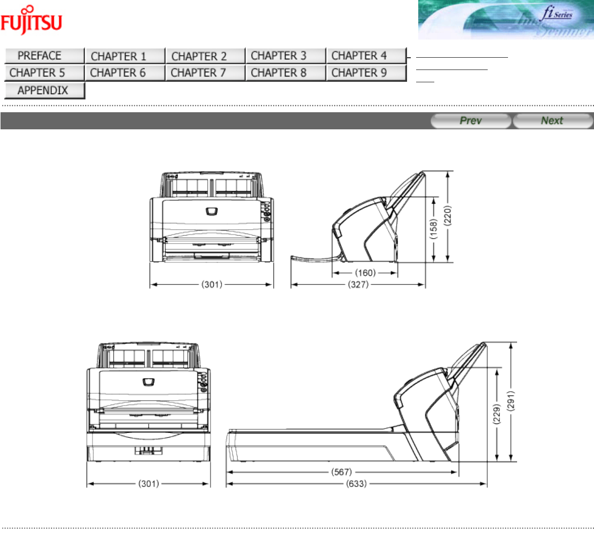The height and width of the screenshot is (543, 594).
Task: Advance to the next page with Next
Action: coord(552,121)
